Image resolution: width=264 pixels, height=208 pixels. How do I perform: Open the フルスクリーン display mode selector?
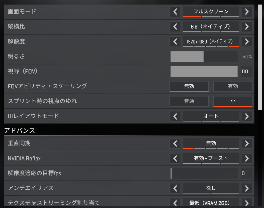tap(211, 12)
